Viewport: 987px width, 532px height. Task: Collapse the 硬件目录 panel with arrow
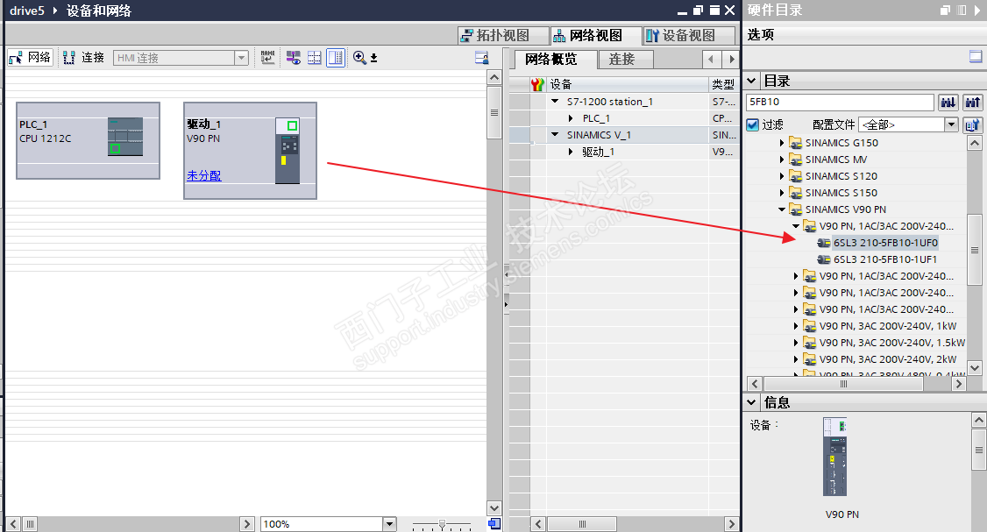(x=979, y=10)
